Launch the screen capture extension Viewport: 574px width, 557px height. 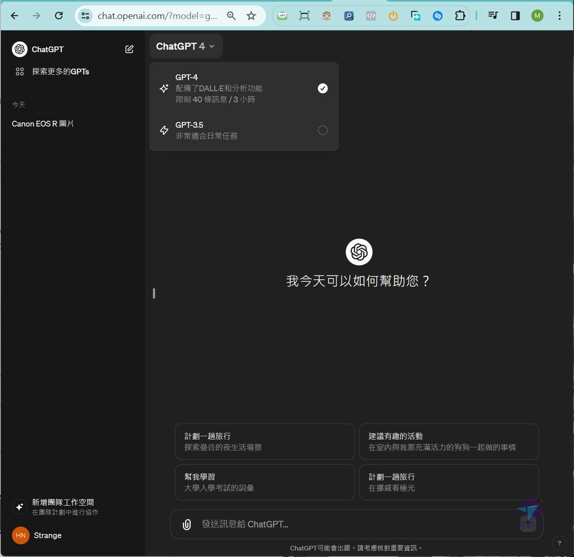tap(304, 16)
